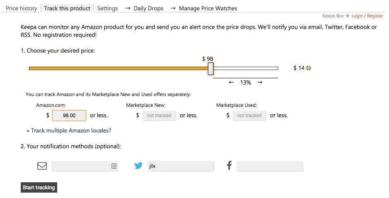Viewport: 389px width, 198px height.
Task: Select the Track this product tab
Action: [67, 8]
